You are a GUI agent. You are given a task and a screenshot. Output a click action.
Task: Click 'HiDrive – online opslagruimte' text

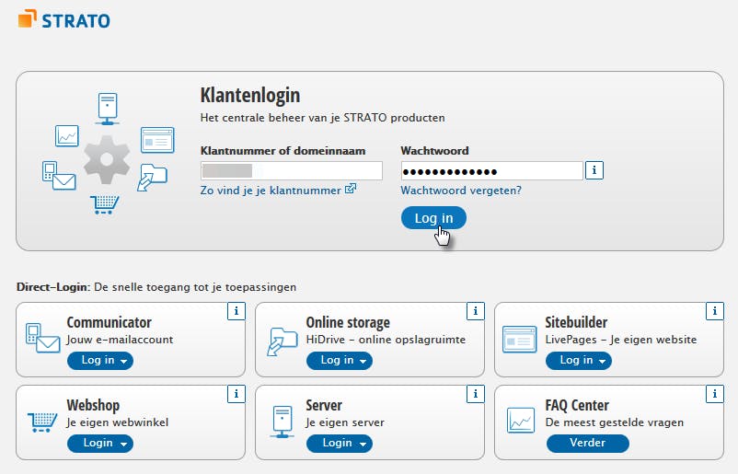click(386, 340)
